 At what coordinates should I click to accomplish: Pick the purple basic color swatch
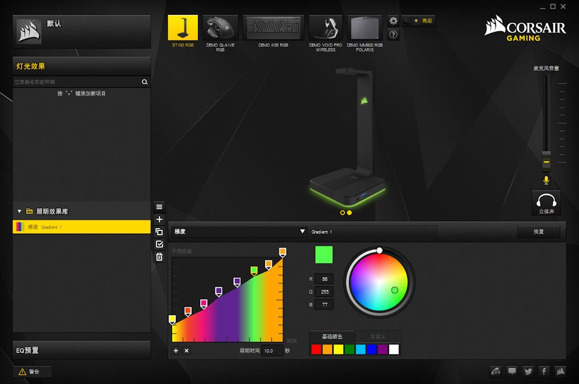[383, 349]
